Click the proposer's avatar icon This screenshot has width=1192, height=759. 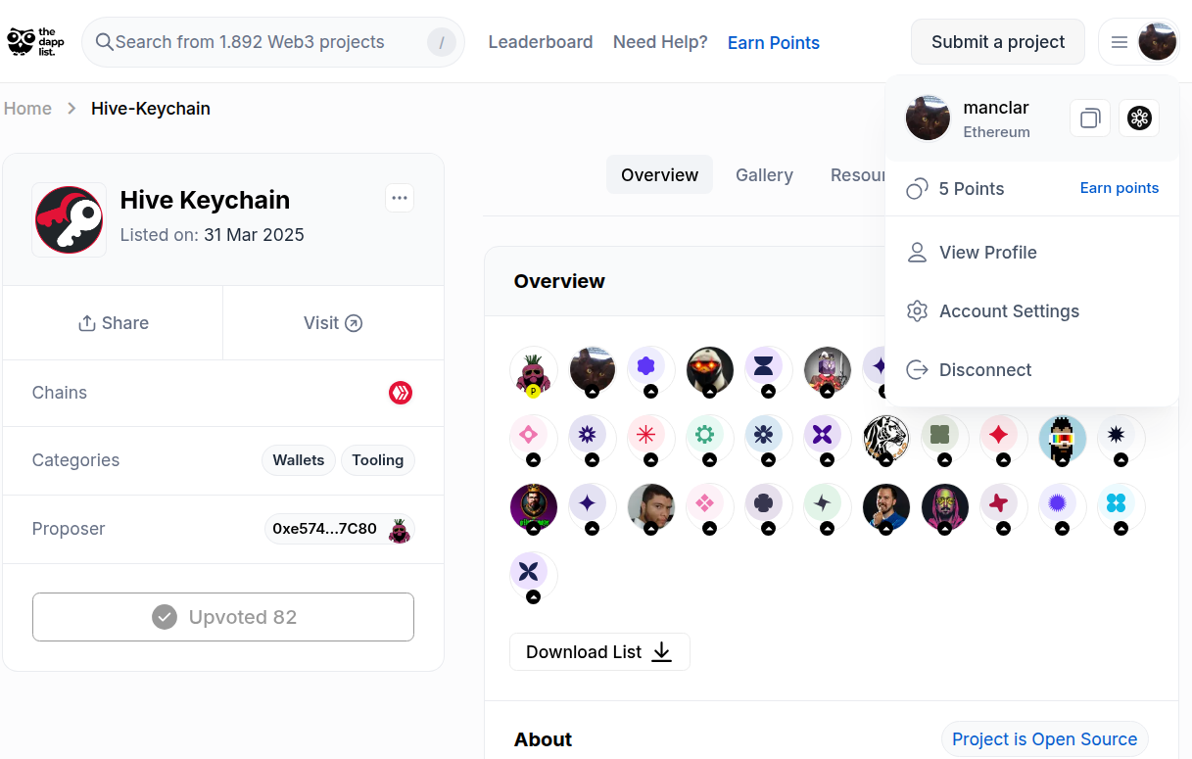(x=399, y=529)
